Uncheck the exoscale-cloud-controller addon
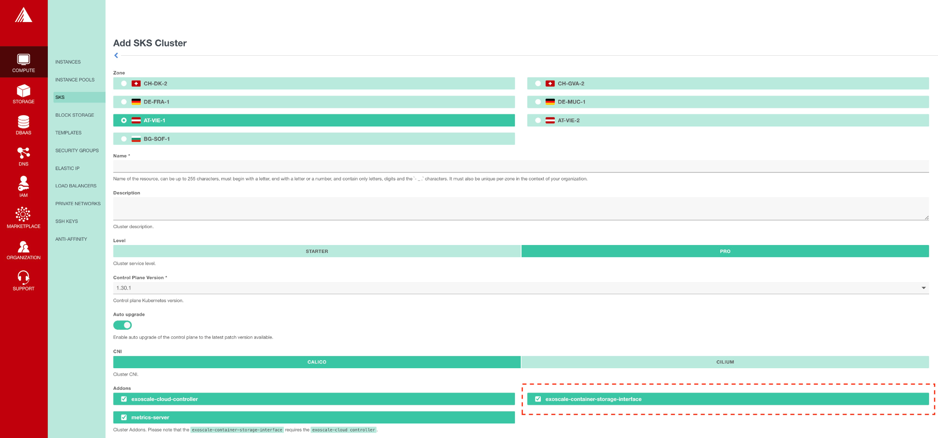 pos(124,399)
